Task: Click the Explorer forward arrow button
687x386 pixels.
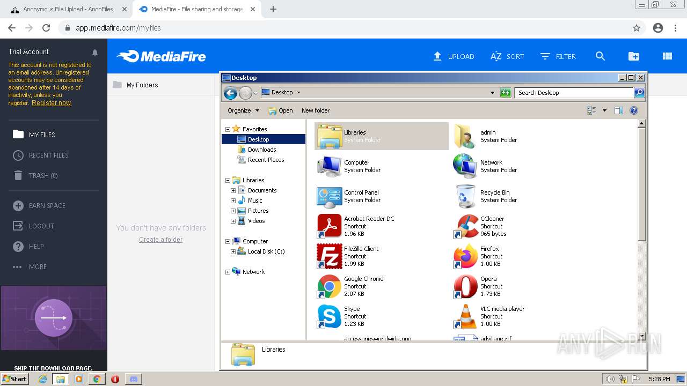Action: pos(245,93)
